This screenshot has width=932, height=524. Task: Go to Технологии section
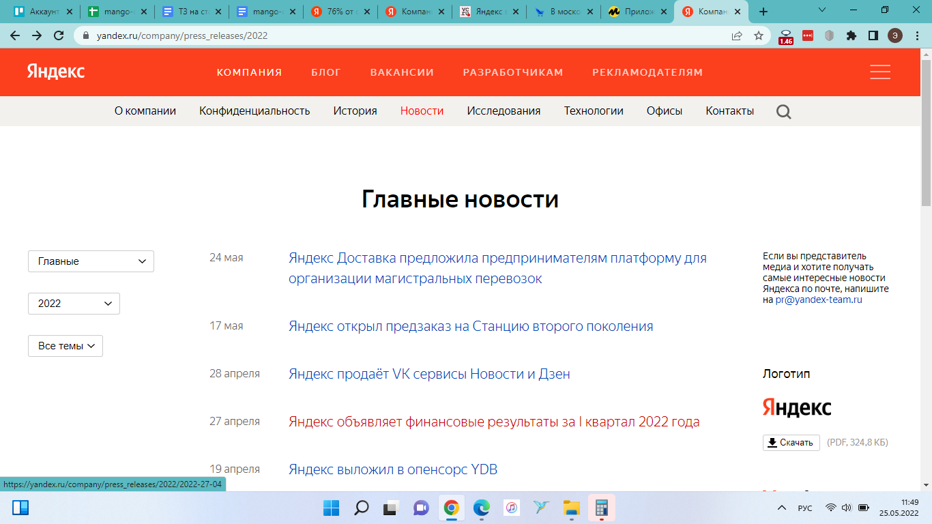[x=594, y=111]
